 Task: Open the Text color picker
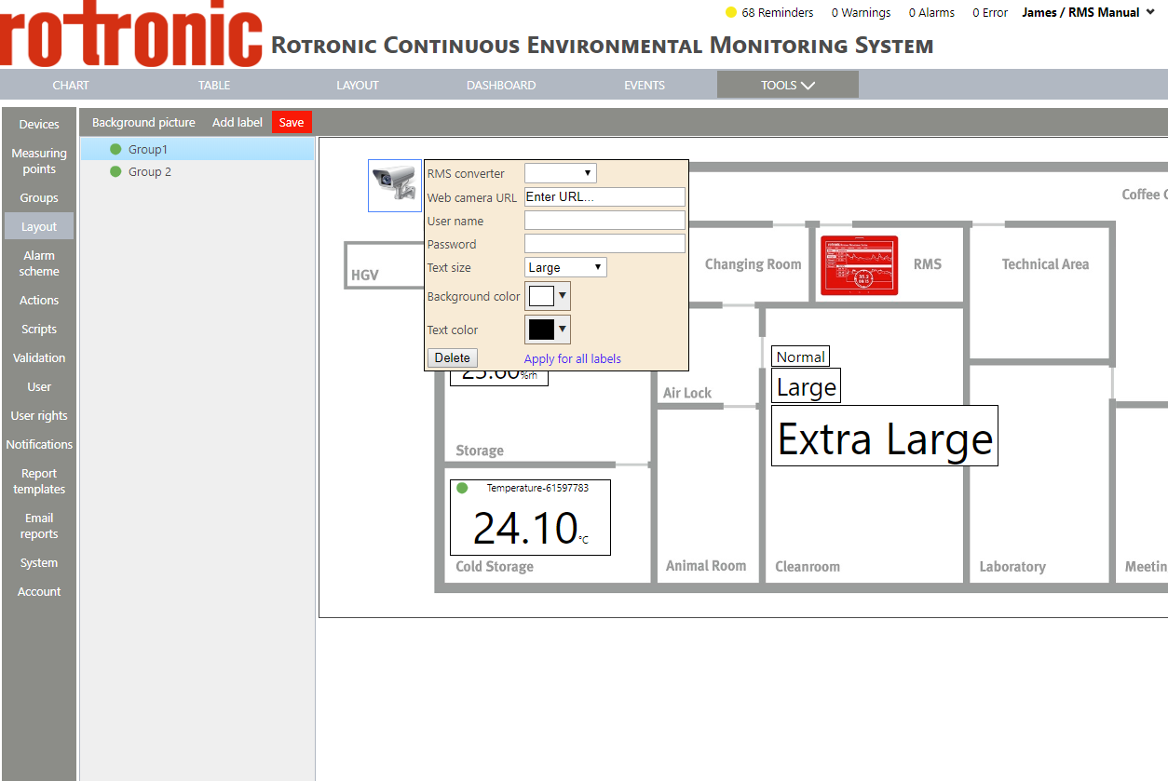(548, 330)
